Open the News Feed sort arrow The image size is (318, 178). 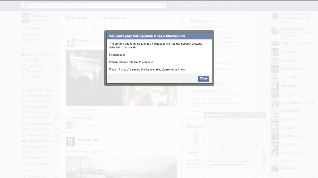coord(57,28)
